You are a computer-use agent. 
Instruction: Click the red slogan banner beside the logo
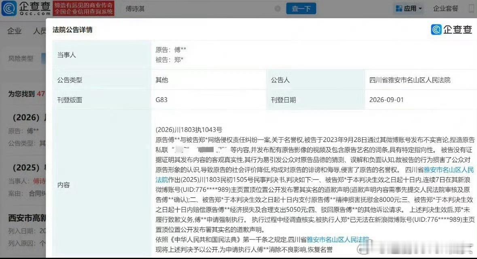point(84,8)
